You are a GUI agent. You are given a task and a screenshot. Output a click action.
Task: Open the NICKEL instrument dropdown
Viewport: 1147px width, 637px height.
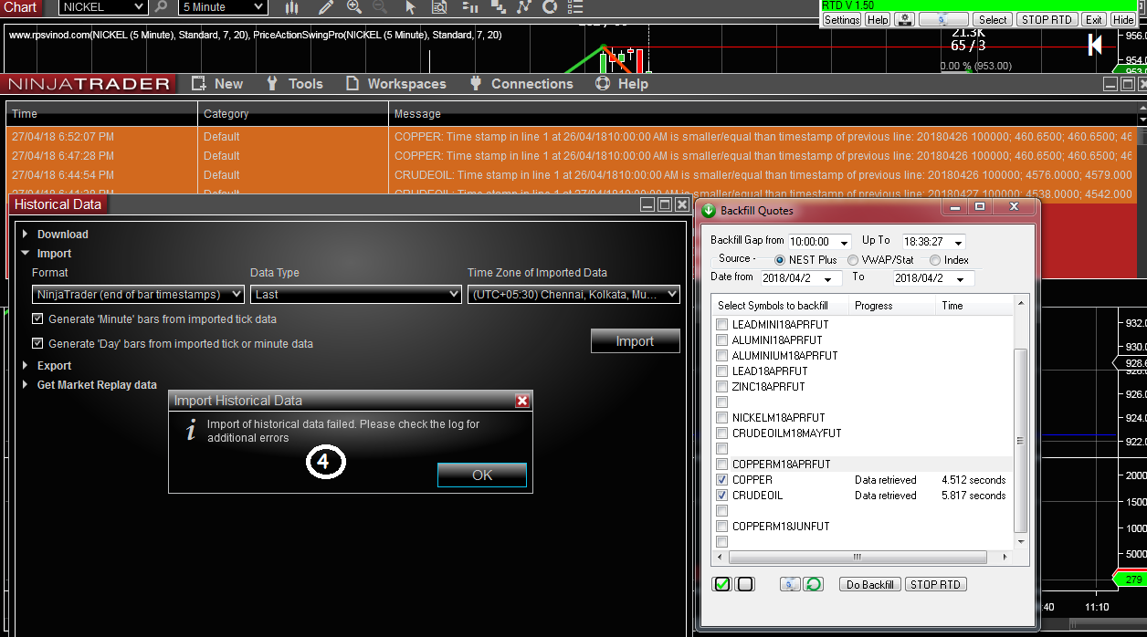102,7
